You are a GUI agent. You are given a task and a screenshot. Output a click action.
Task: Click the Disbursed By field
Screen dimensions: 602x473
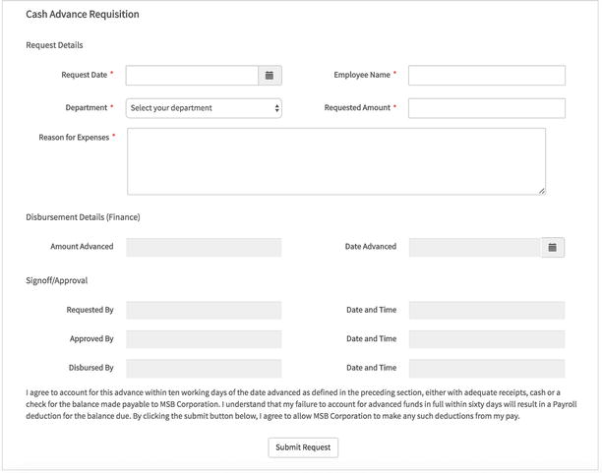tap(204, 369)
